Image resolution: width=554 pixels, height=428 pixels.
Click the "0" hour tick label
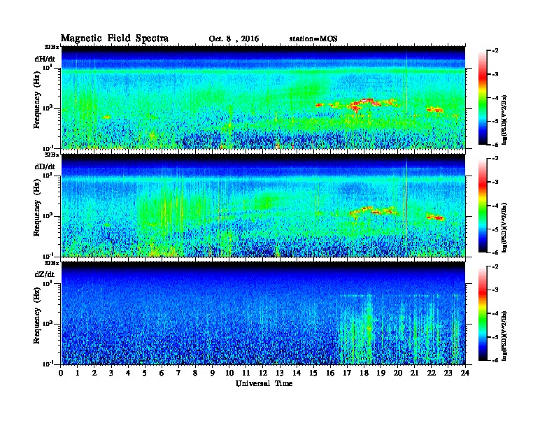point(61,373)
